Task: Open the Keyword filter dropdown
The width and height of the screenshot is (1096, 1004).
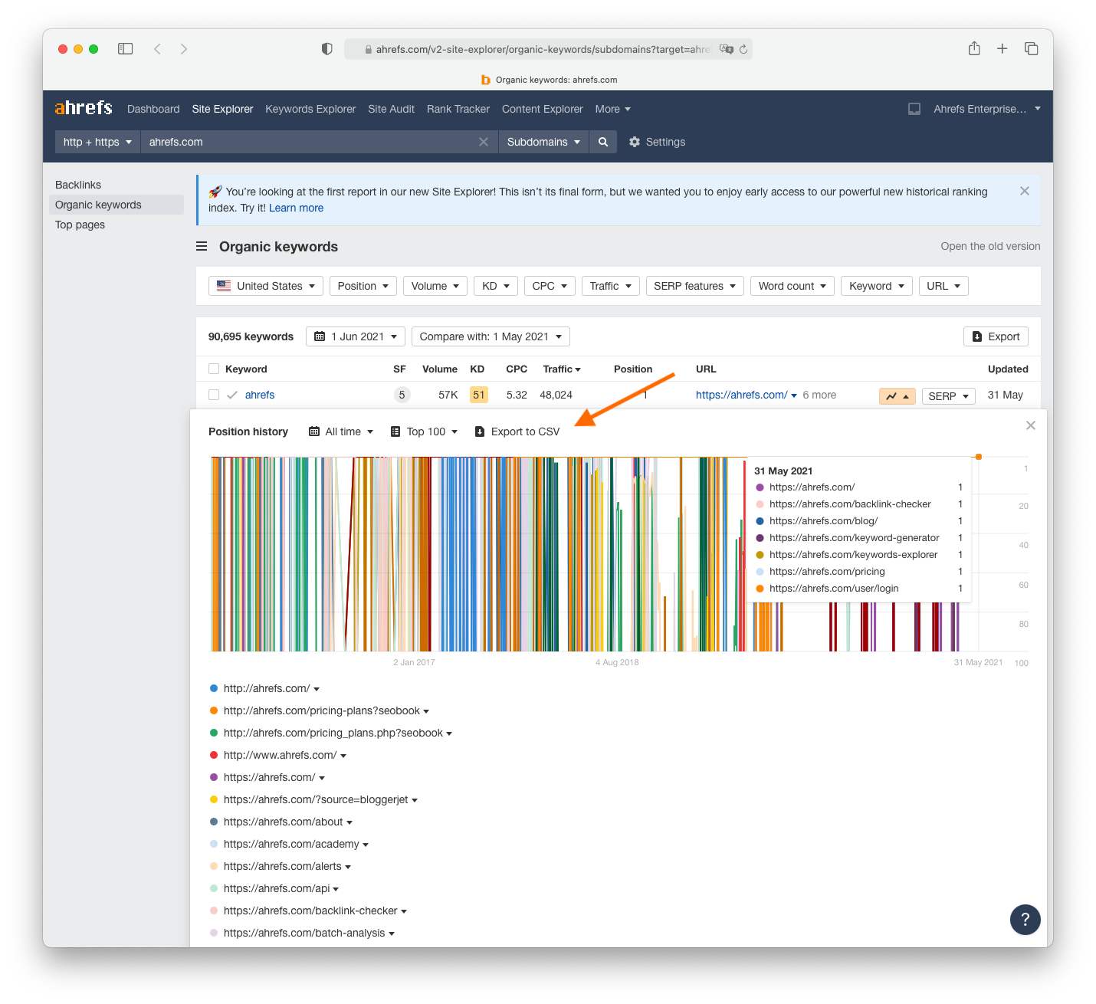Action: [x=877, y=286]
